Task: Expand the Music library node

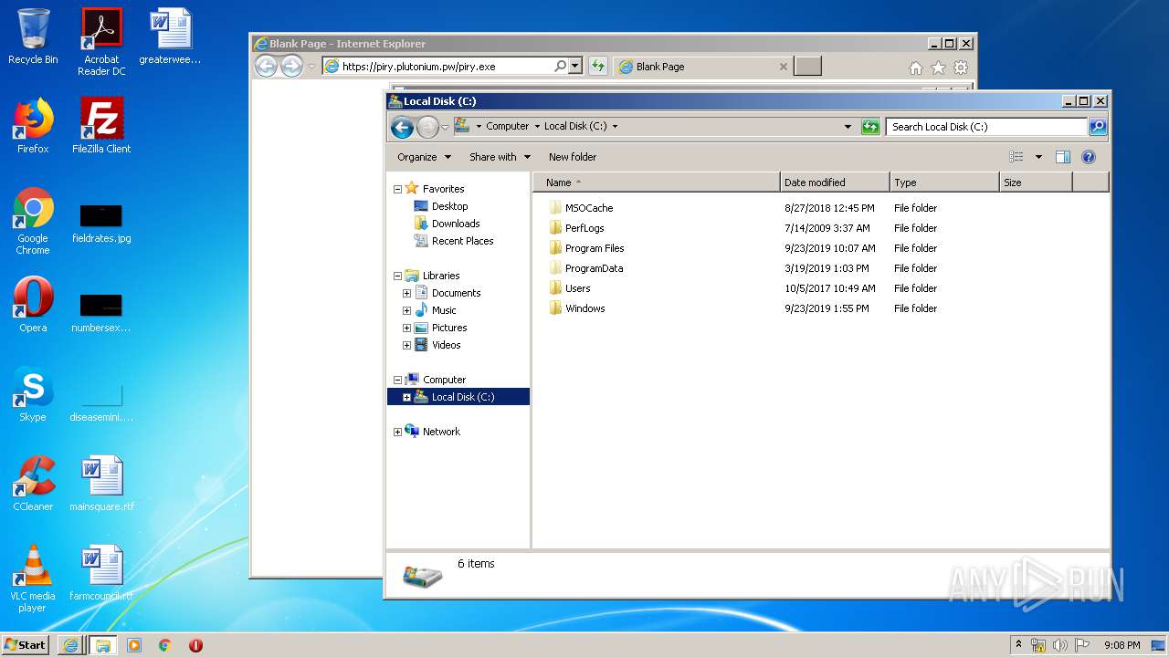Action: pyautogui.click(x=406, y=310)
